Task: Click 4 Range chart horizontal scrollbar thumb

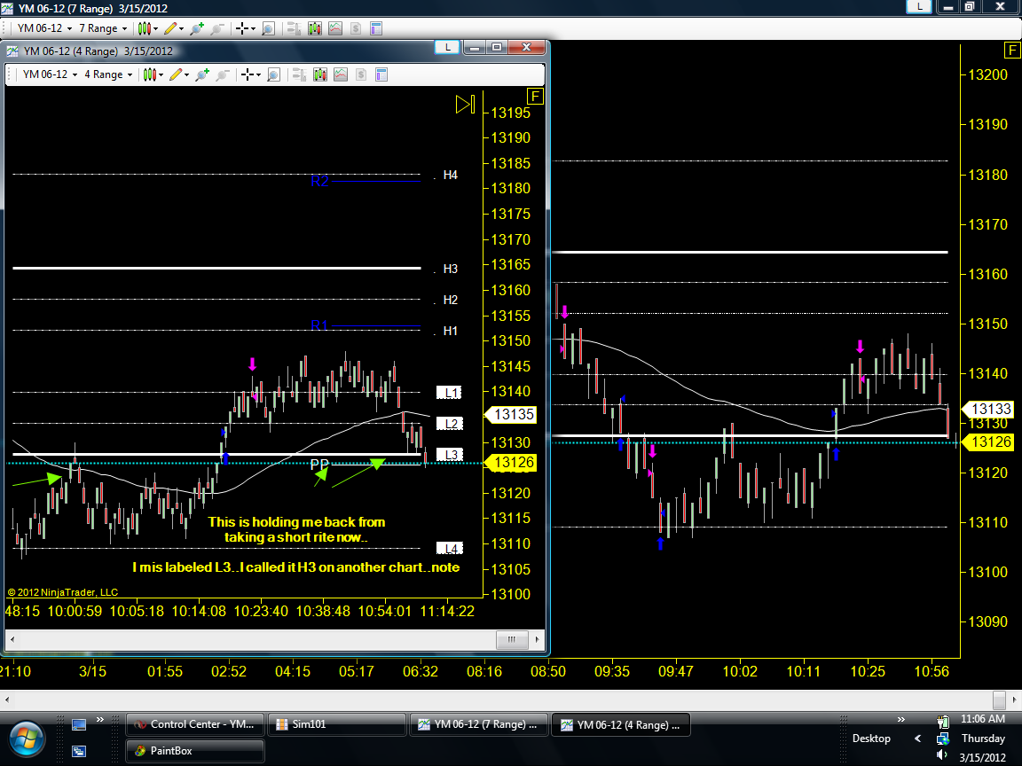Action: pos(512,639)
